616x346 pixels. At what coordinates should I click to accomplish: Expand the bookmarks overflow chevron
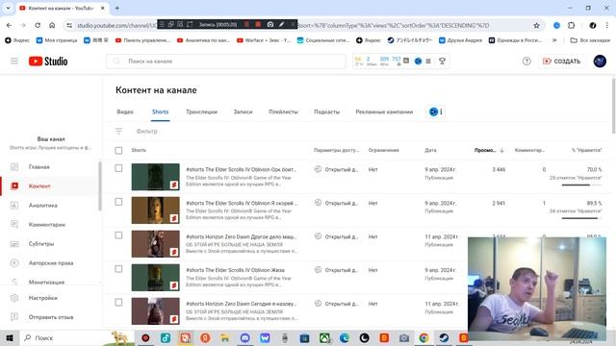554,40
